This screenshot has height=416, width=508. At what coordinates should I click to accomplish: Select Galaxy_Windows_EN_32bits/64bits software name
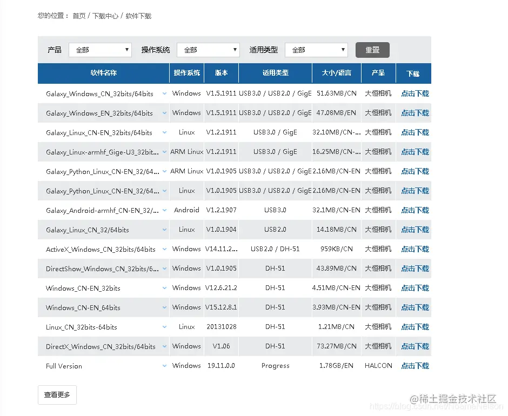99,113
